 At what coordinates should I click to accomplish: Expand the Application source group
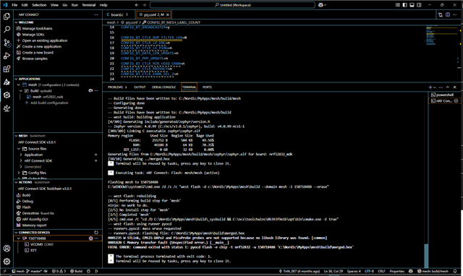pyautogui.click(x=21, y=155)
